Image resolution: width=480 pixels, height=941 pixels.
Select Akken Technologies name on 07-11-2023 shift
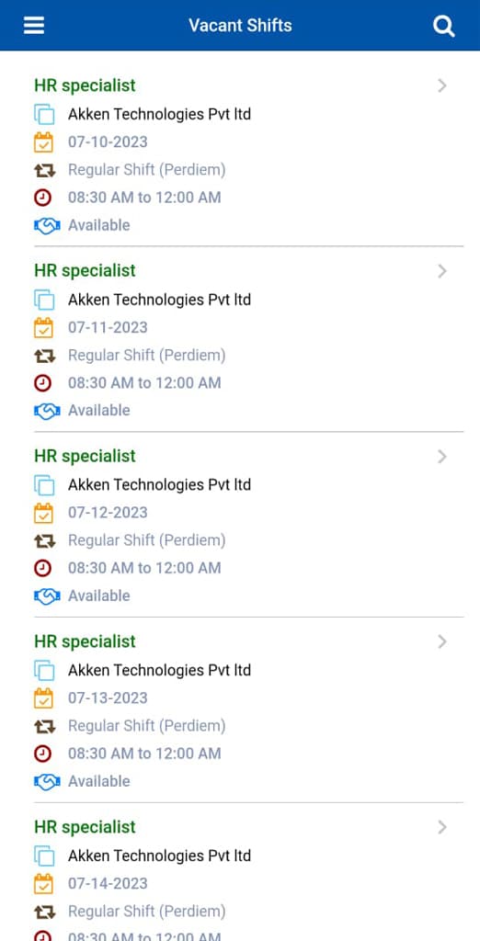pyautogui.click(x=159, y=300)
